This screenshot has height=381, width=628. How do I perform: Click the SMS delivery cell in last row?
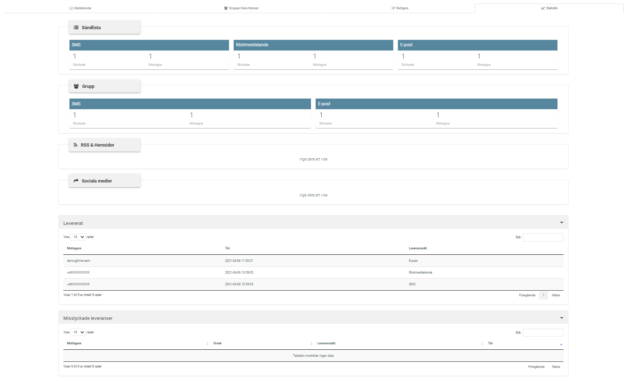(412, 284)
